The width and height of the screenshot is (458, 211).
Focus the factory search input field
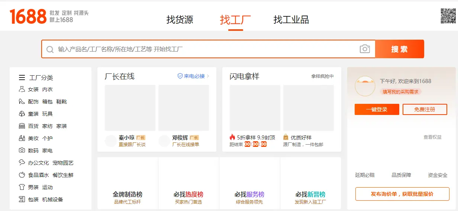click(204, 49)
